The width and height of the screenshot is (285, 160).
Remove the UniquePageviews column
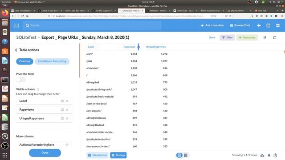(67, 118)
